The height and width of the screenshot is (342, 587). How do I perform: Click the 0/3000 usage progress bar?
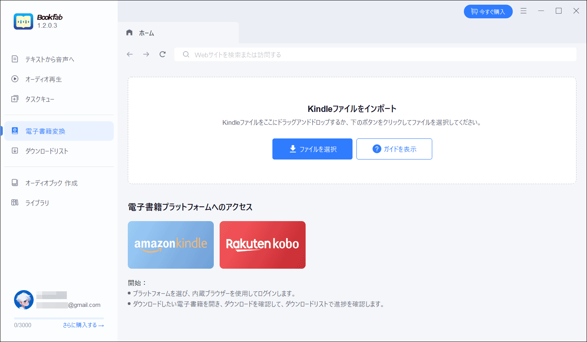pos(59,318)
